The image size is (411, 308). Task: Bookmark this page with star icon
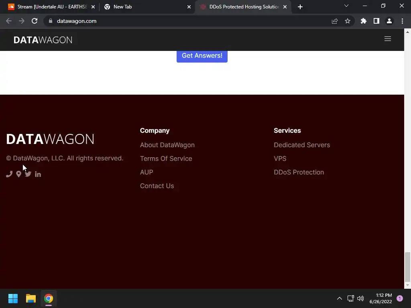point(348,21)
